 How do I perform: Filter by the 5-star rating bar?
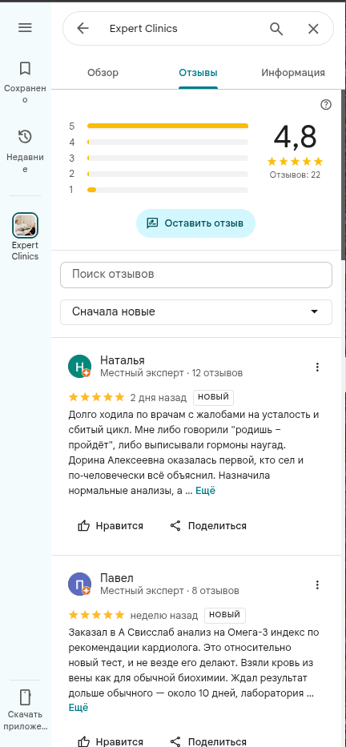click(167, 127)
